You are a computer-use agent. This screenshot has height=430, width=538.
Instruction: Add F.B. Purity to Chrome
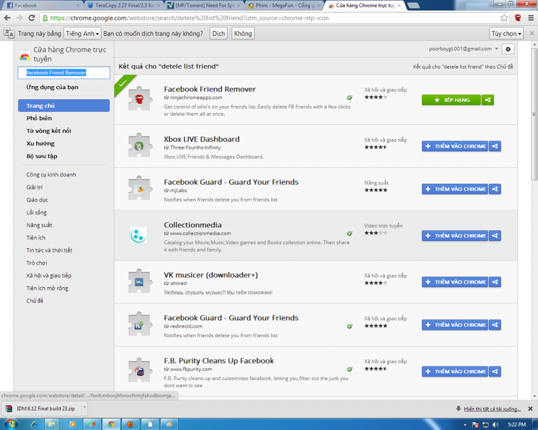pos(455,371)
